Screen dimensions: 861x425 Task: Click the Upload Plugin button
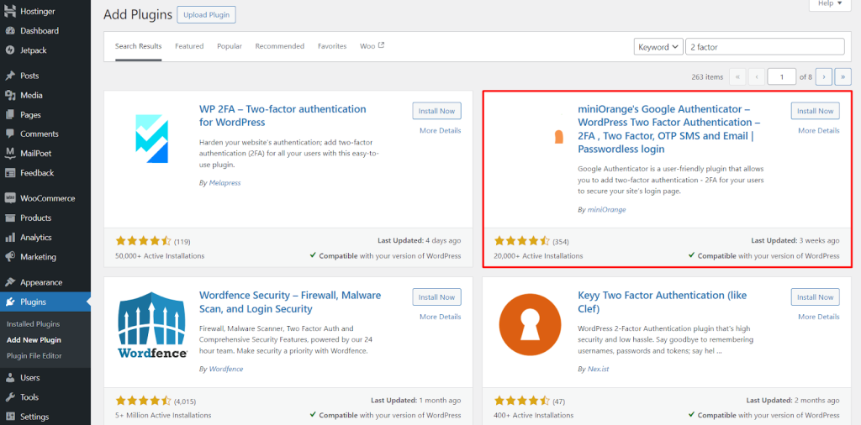pos(207,15)
